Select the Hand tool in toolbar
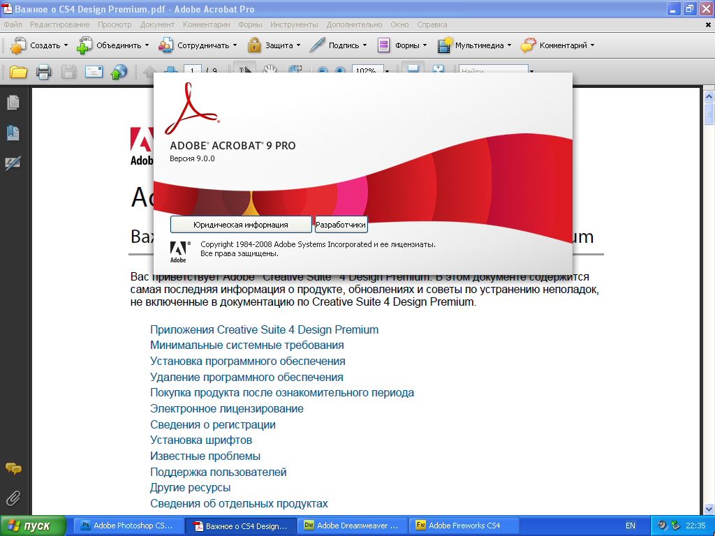The height and width of the screenshot is (536, 715). coord(270,69)
